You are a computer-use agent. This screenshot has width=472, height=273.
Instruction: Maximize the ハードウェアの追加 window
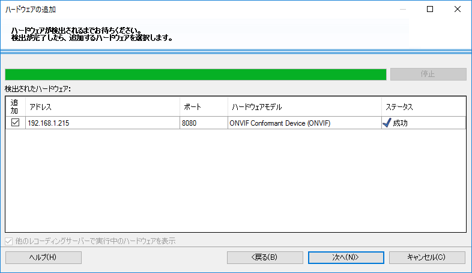[x=430, y=9]
